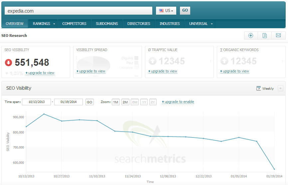Click the disabled 6M zoom button

coord(135,102)
